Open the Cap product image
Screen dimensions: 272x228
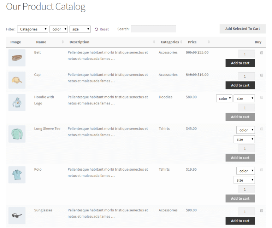(x=17, y=80)
